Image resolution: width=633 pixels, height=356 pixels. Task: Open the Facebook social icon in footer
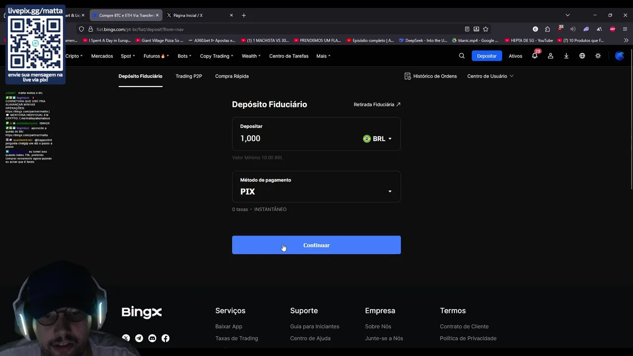tap(166, 338)
